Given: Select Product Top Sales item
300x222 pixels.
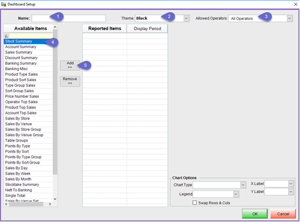Looking at the screenshot, I should click(x=28, y=107).
